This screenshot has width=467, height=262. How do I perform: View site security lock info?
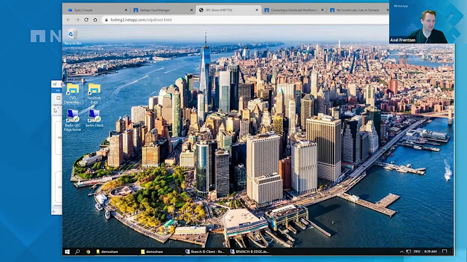[x=106, y=20]
